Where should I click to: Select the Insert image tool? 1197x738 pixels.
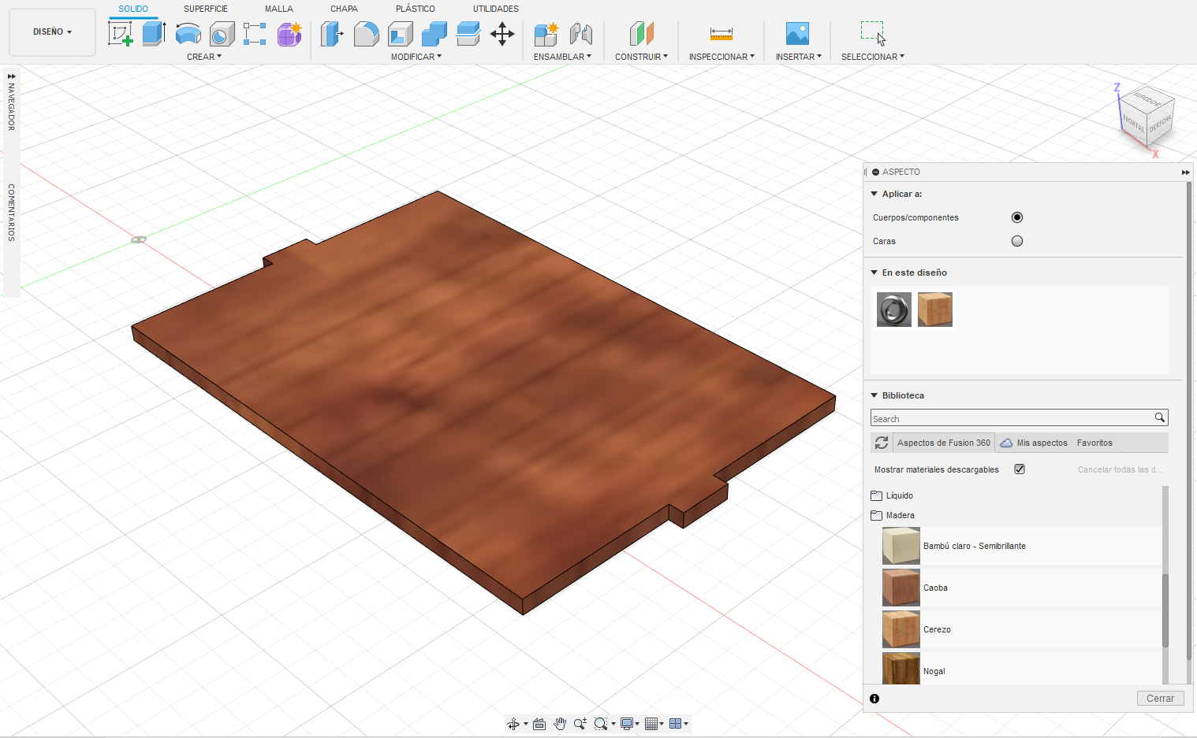[798, 34]
